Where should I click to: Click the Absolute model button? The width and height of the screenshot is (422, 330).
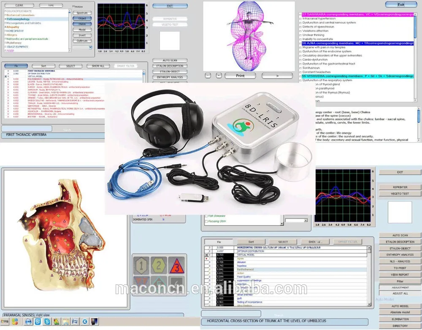pos(400,312)
